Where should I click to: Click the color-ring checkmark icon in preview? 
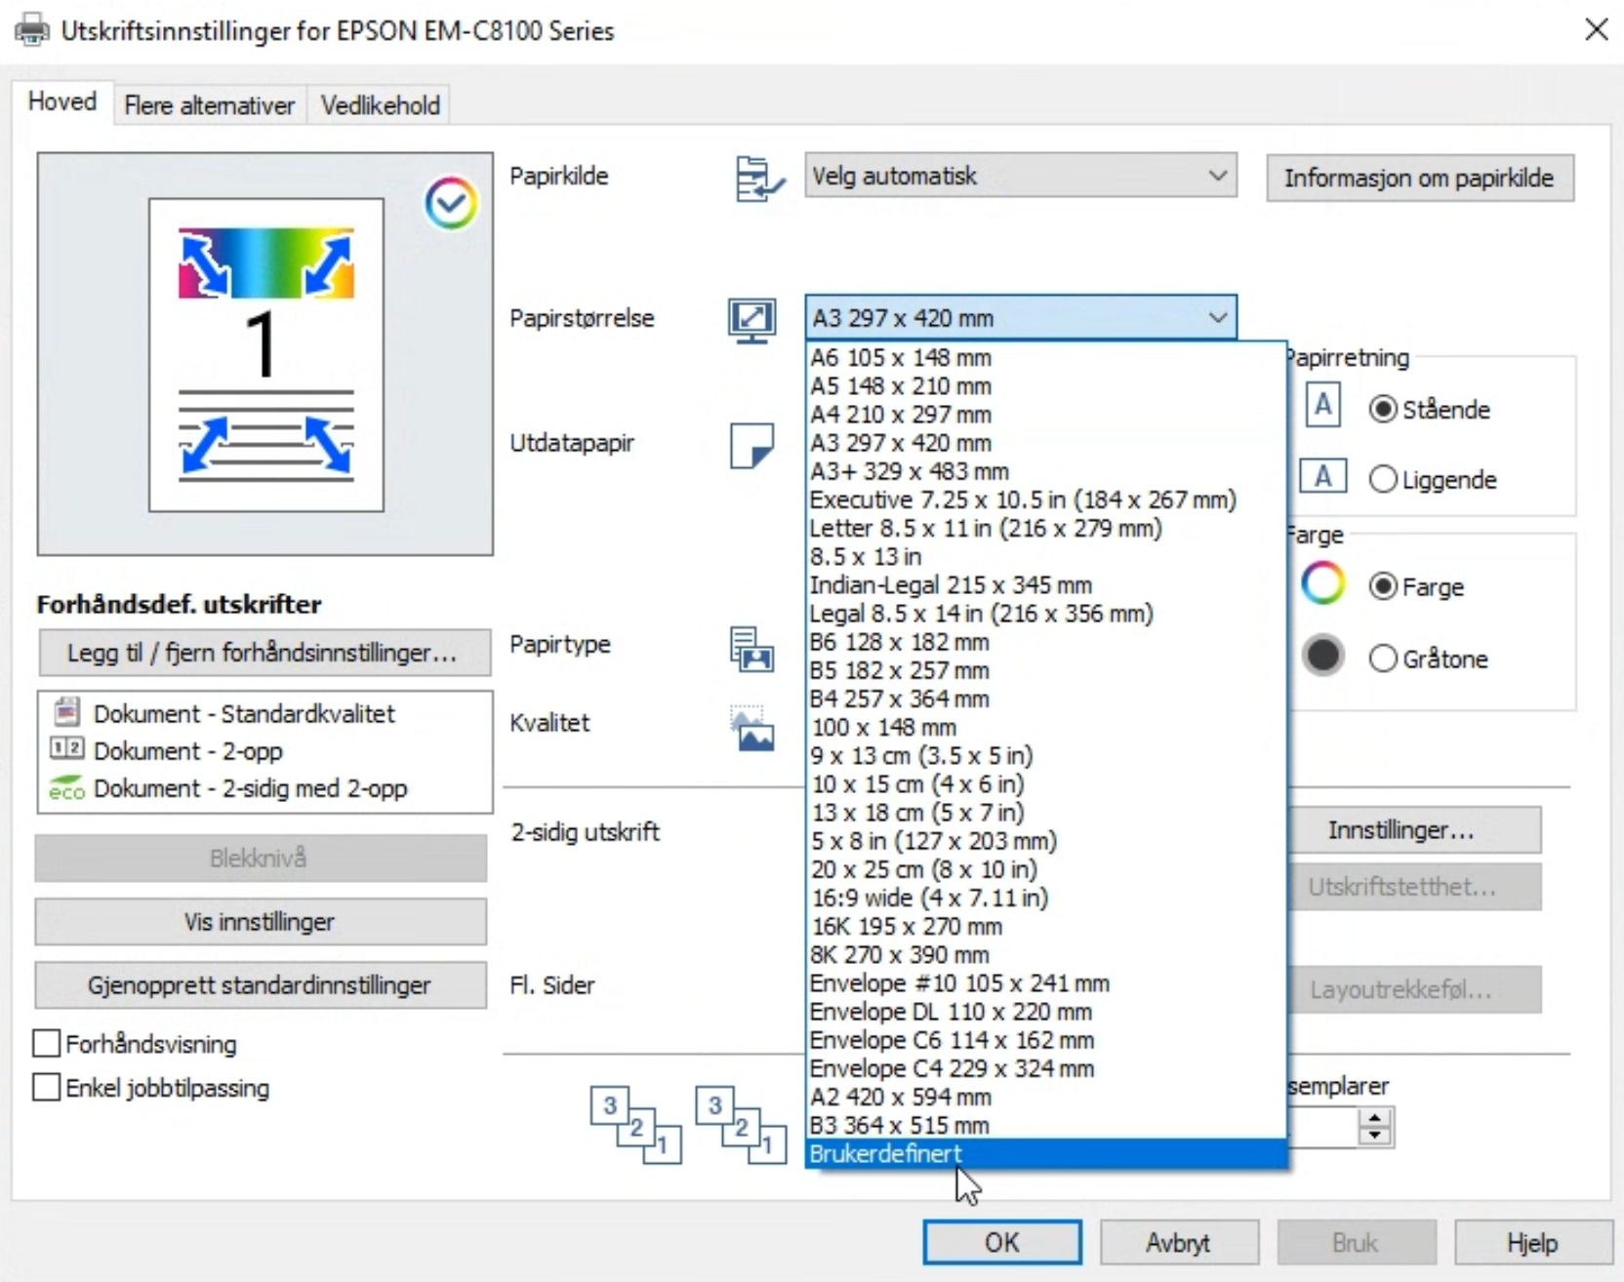pyautogui.click(x=450, y=203)
